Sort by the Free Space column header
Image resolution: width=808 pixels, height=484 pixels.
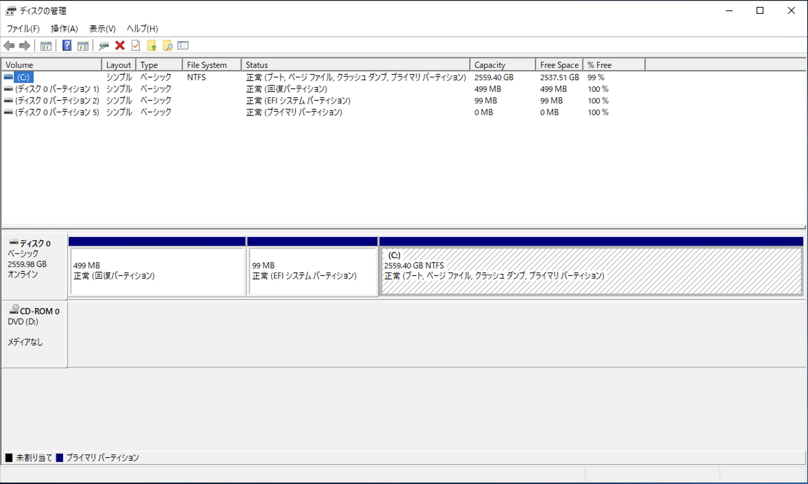(x=559, y=65)
